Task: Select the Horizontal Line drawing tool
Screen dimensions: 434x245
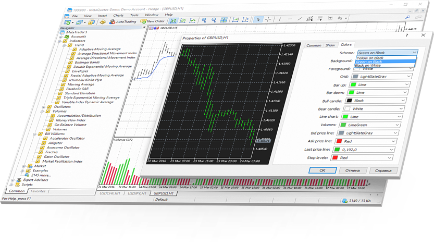Action: (290, 19)
